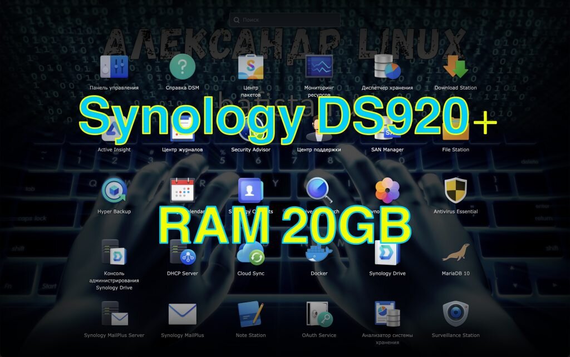Open Панель управления (Control Panel)
The width and height of the screenshot is (570, 357).
tap(114, 67)
